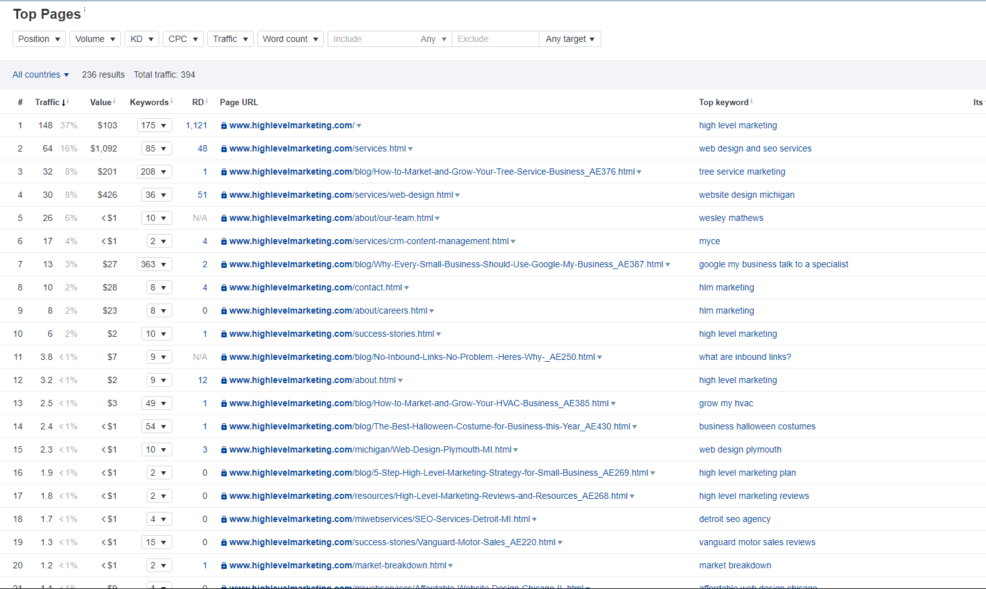
Task: Expand the 208 keywords dropdown for tree service blog
Action: (x=155, y=172)
